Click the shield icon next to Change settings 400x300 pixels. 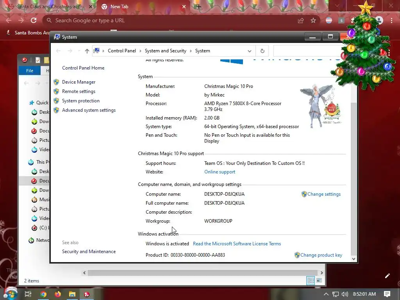304,194
